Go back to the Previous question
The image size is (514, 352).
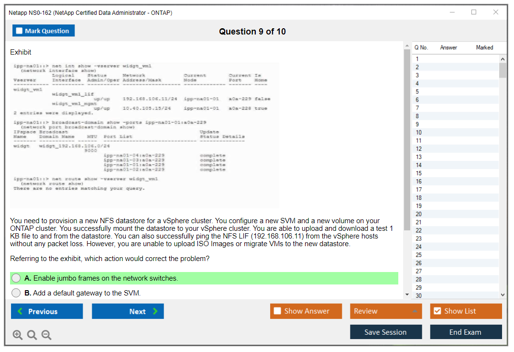pos(47,311)
